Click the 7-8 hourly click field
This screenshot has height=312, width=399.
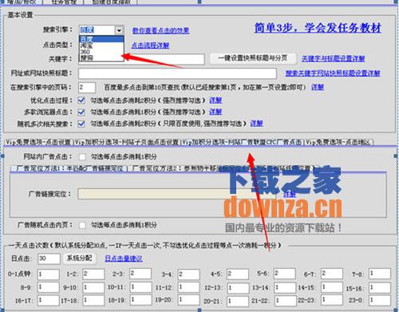pos(380,274)
